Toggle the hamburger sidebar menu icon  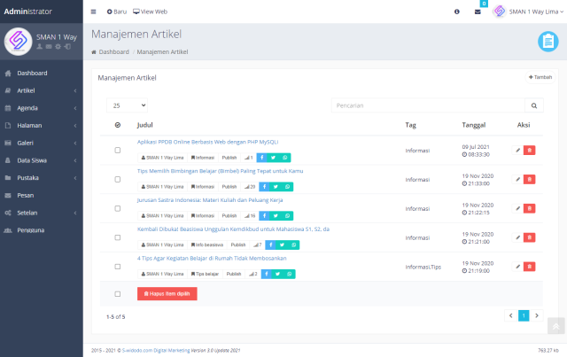(x=94, y=12)
